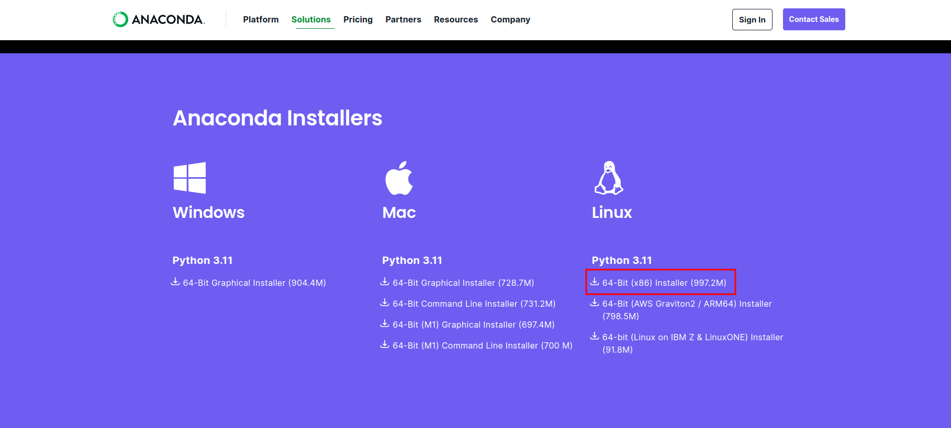Download 64-Bit (M1) Graphical Installer (697.4M)

474,325
